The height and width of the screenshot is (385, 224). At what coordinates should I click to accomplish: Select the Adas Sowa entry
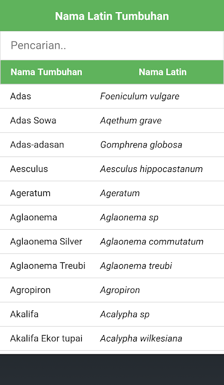pos(112,120)
